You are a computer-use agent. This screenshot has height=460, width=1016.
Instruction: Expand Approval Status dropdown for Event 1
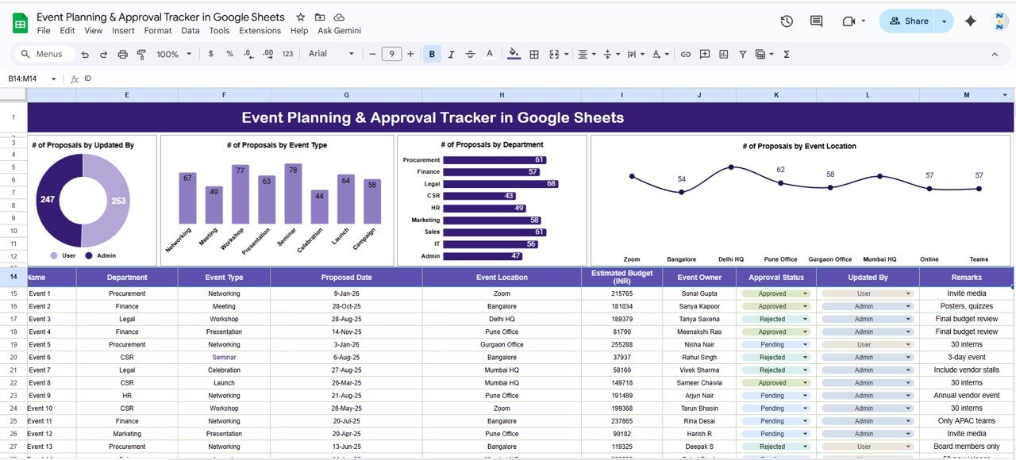[806, 293]
